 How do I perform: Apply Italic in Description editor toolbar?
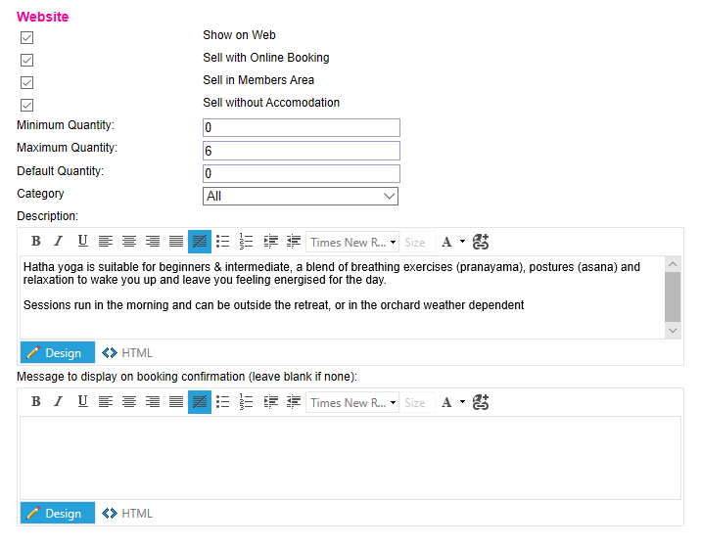[x=59, y=242]
